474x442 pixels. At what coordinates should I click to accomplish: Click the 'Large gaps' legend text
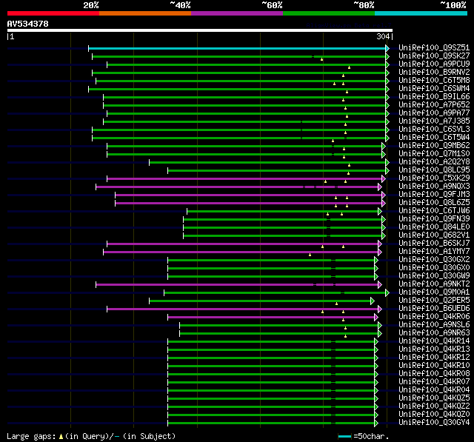click(x=31, y=437)
